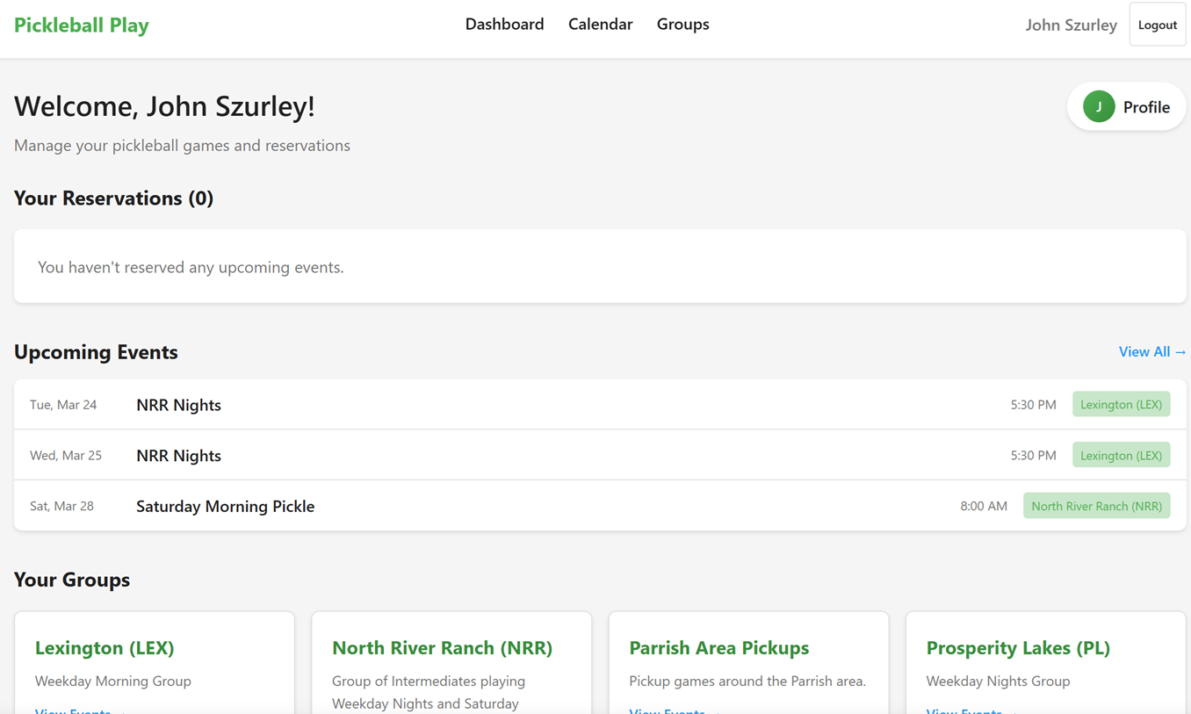1191x714 pixels.
Task: Click the Sat, Mar 28 date text
Action: 61,506
